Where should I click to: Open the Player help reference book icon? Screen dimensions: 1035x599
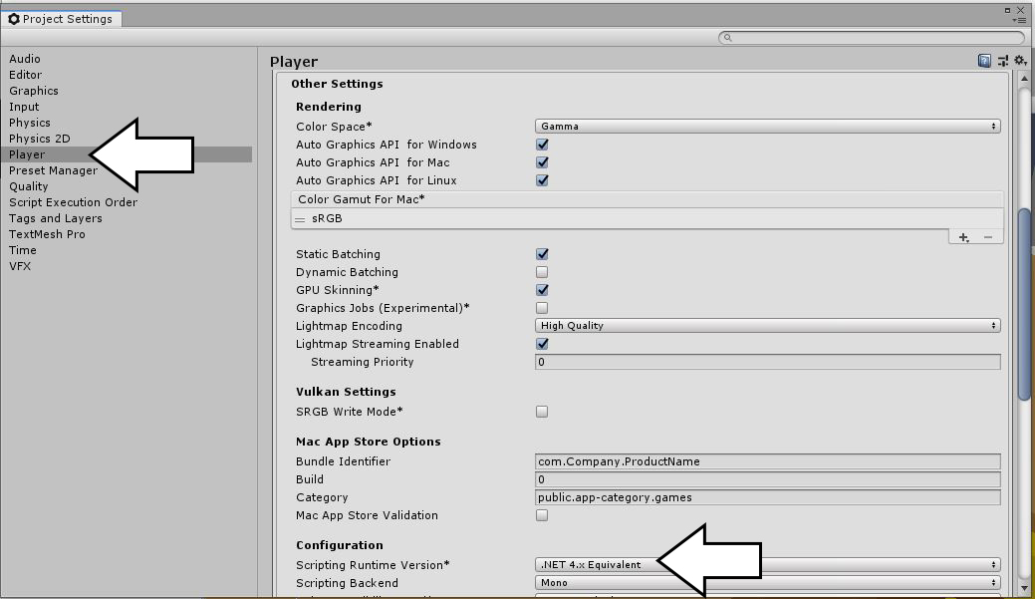[984, 61]
